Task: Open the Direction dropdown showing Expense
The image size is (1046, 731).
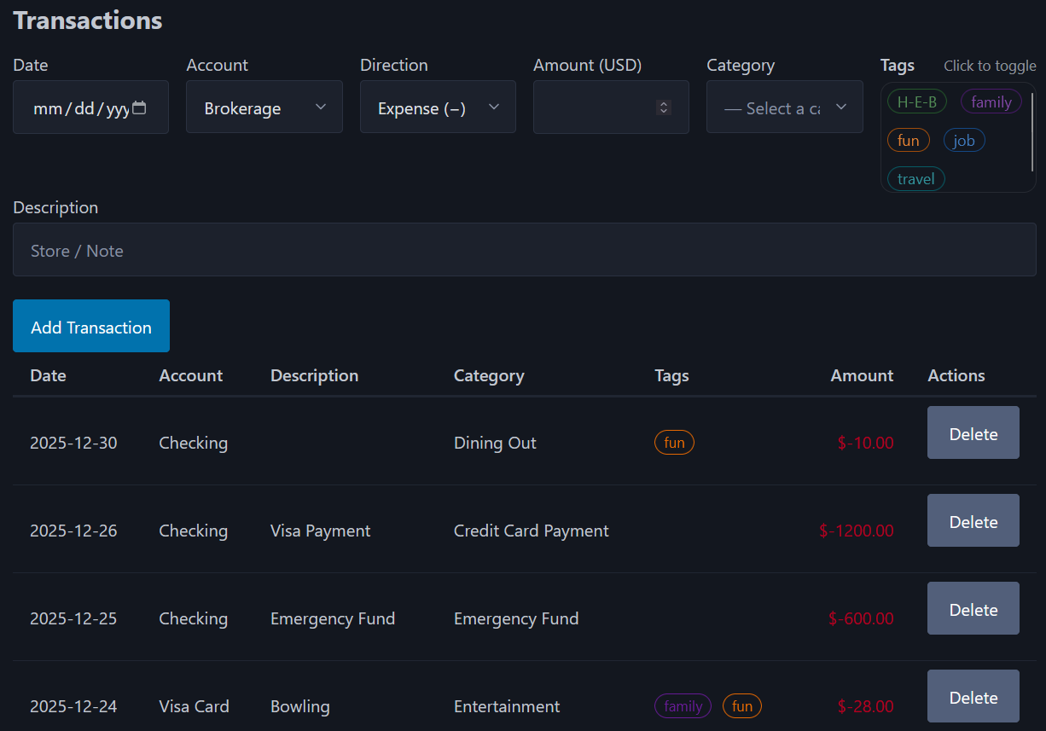Action: click(438, 107)
